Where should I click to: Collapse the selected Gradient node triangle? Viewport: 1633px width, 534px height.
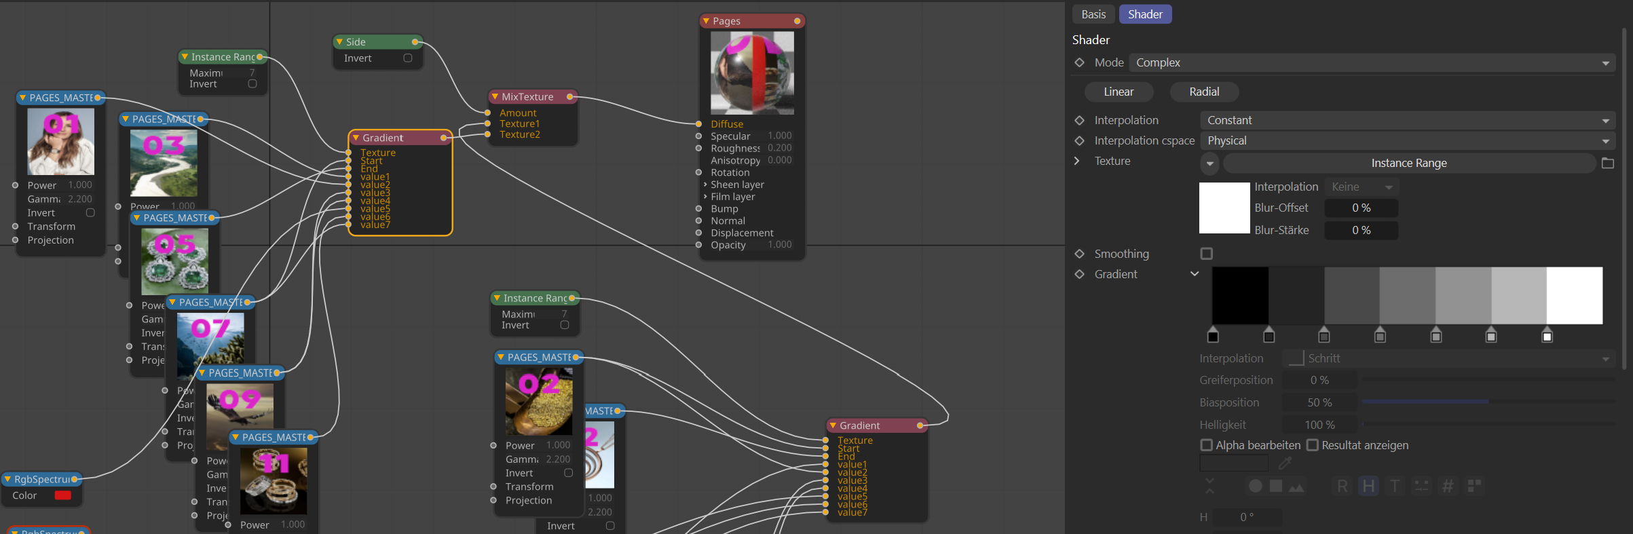pyautogui.click(x=356, y=138)
